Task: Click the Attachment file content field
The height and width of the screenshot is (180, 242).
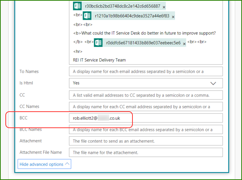Action: coord(146,141)
